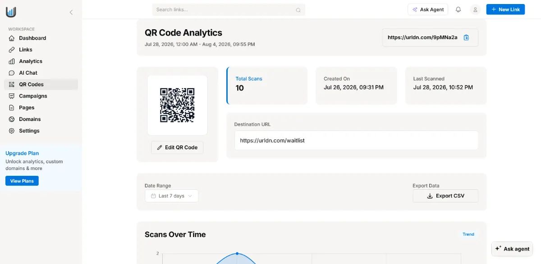Click the Analytics bar chart icon
This screenshot has height=264, width=541.
click(12, 61)
